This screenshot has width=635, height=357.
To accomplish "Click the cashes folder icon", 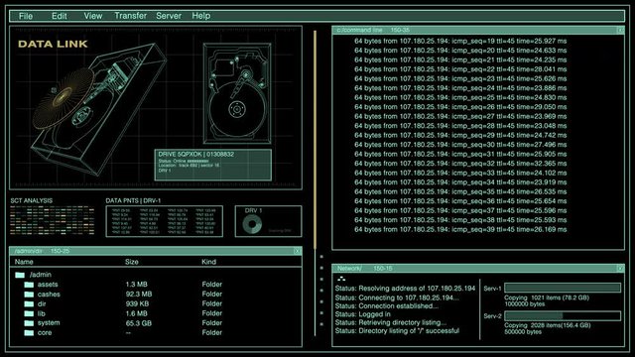I will (x=29, y=295).
